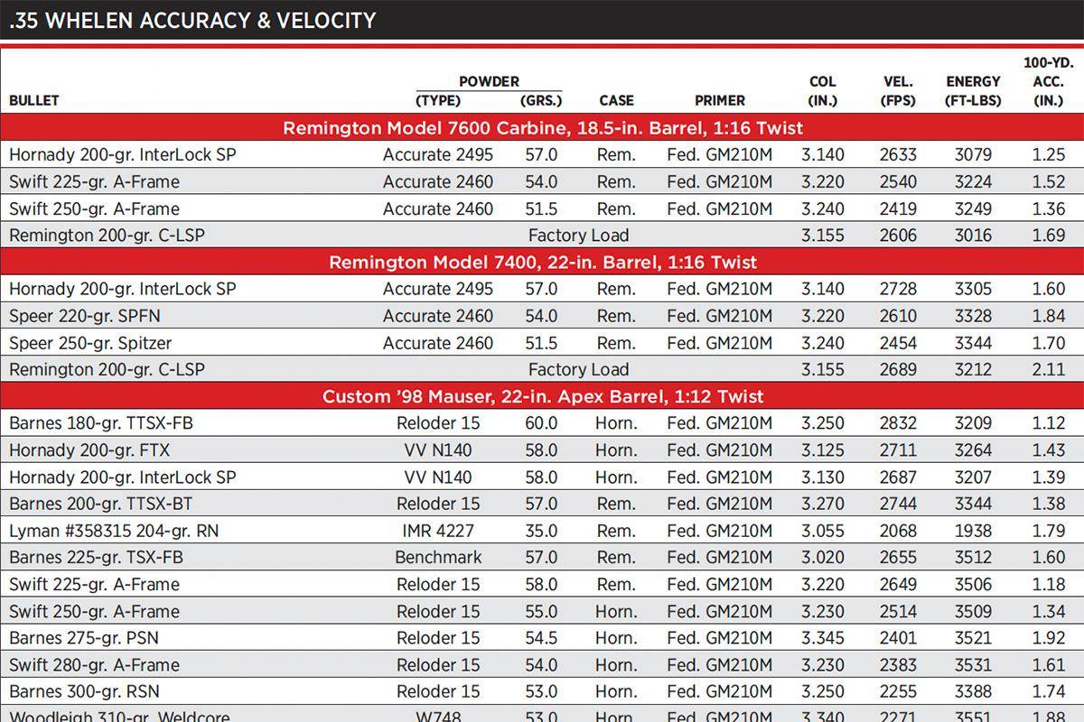Select the ENERGY (FT-LBS) column header
Viewport: 1084px width, 722px height.
[x=973, y=91]
